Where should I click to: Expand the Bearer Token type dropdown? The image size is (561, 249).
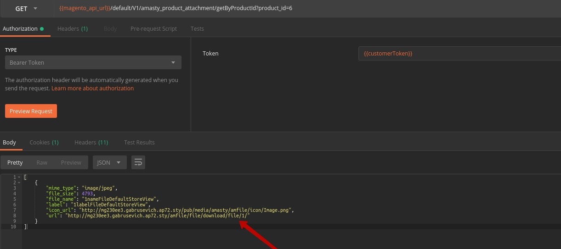[93, 62]
